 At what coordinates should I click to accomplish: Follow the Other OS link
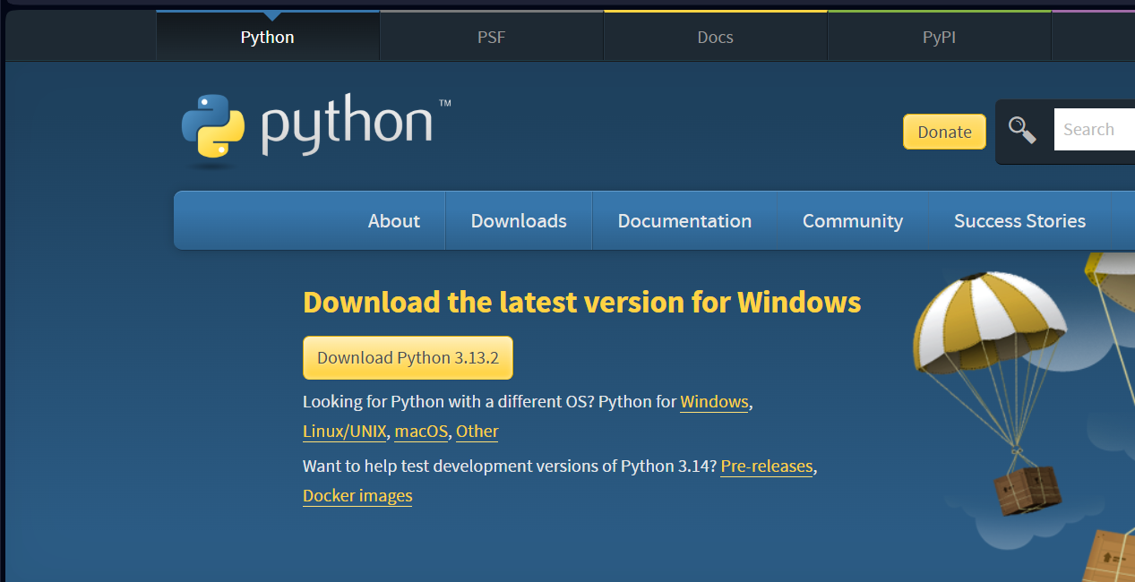[x=477, y=432]
